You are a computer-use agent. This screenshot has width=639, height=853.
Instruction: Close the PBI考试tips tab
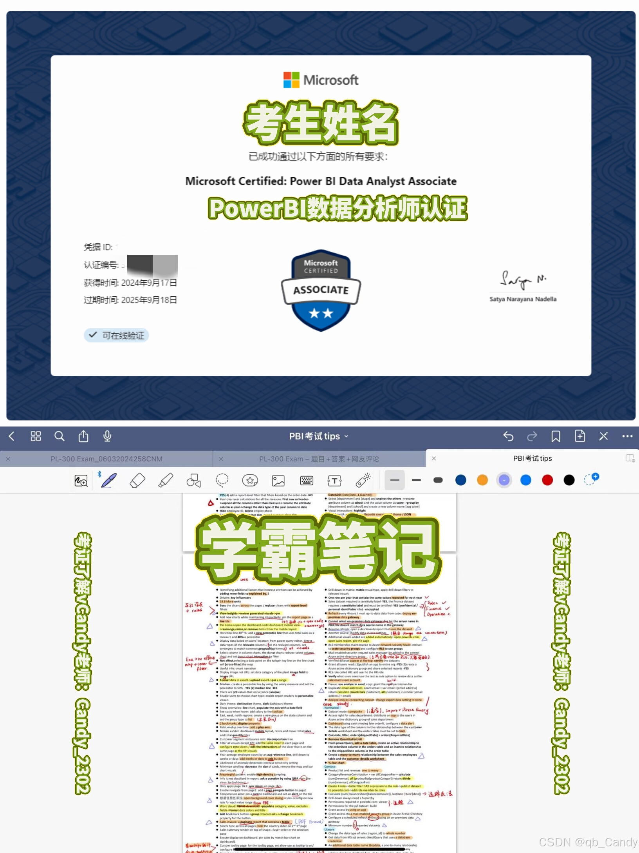point(434,458)
